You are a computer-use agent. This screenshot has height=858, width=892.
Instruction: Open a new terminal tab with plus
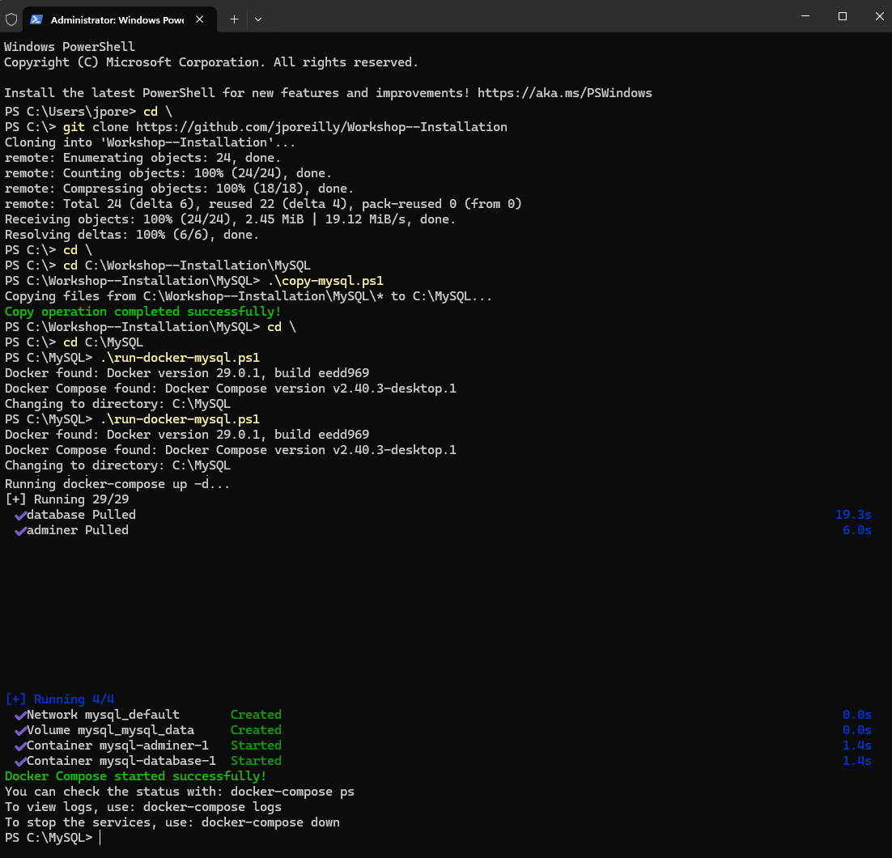(x=234, y=19)
